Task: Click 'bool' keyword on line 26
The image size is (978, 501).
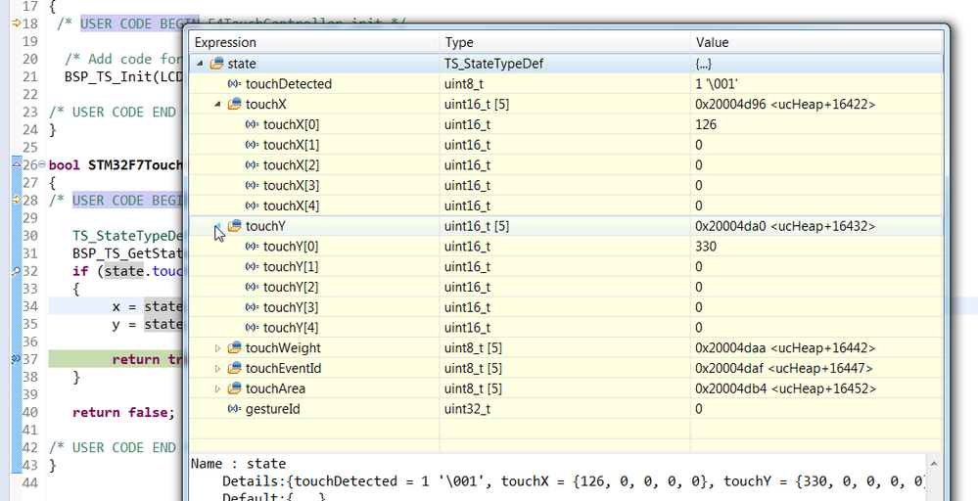Action: pyautogui.click(x=65, y=165)
